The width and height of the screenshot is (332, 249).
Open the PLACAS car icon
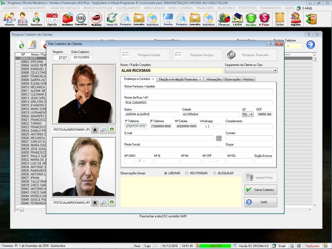coord(97,19)
